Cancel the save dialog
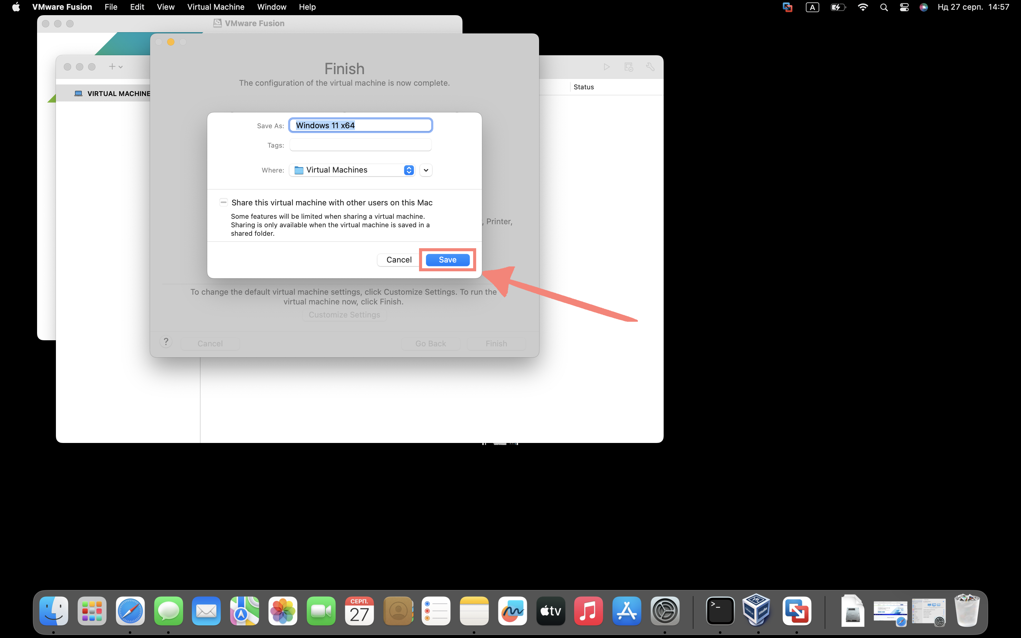The height and width of the screenshot is (638, 1021). [x=399, y=260]
